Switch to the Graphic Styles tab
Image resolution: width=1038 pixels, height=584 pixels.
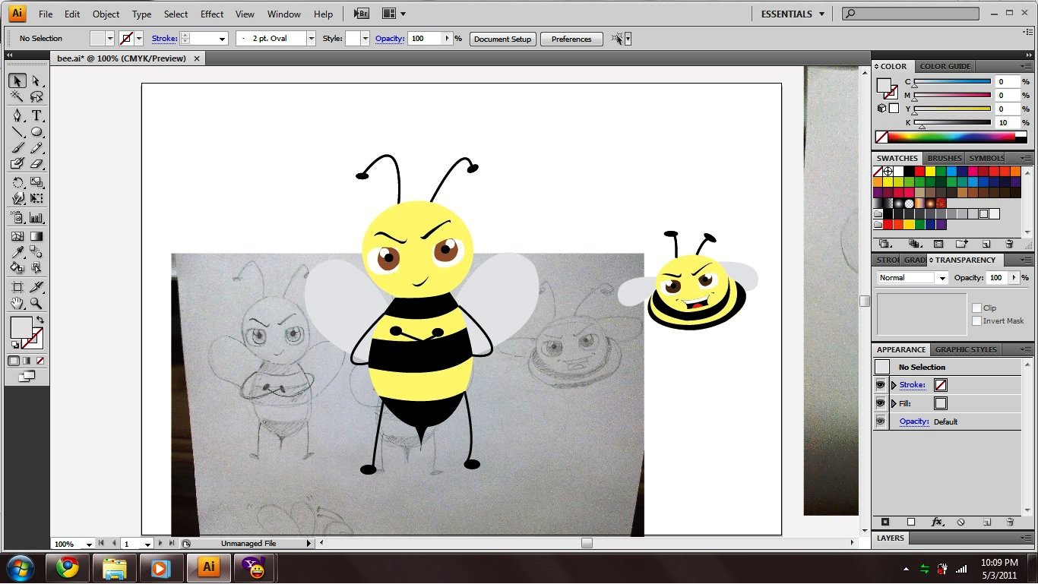(x=965, y=350)
